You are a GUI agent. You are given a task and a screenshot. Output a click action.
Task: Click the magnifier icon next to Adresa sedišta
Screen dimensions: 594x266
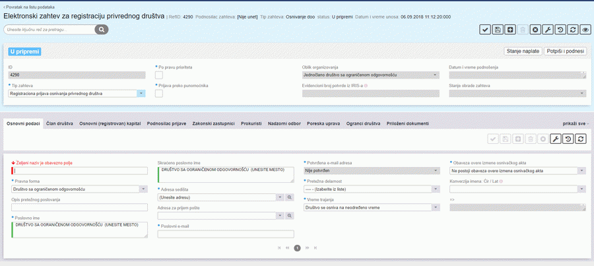click(289, 197)
